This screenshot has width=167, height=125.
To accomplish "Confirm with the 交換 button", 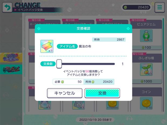I will coord(102,93).
